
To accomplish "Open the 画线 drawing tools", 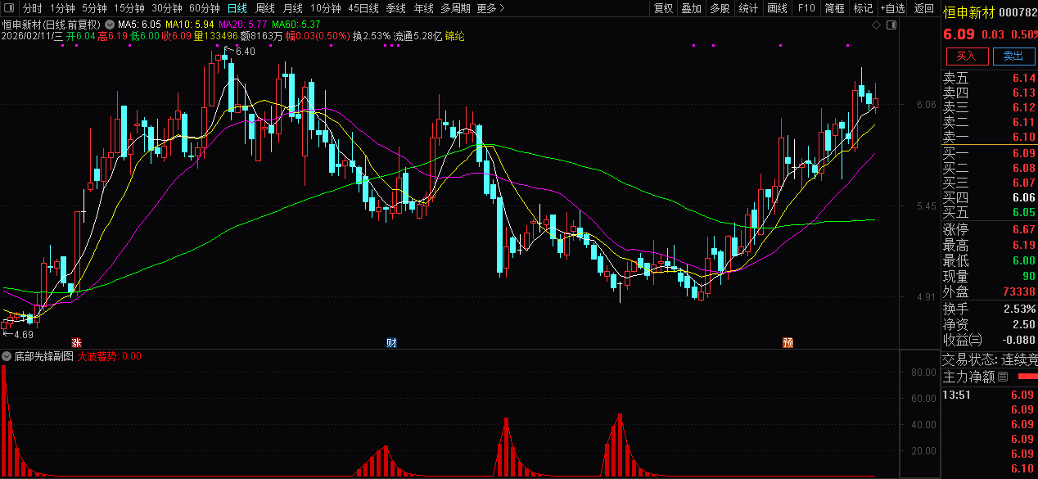I will (x=778, y=8).
